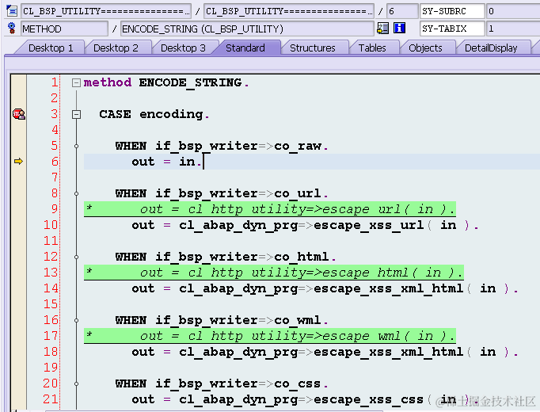The height and width of the screenshot is (412, 540).
Task: Collapse the CASE encoding block
Action: point(76,114)
